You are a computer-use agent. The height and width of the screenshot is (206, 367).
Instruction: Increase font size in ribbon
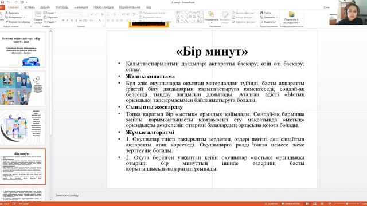92,14
